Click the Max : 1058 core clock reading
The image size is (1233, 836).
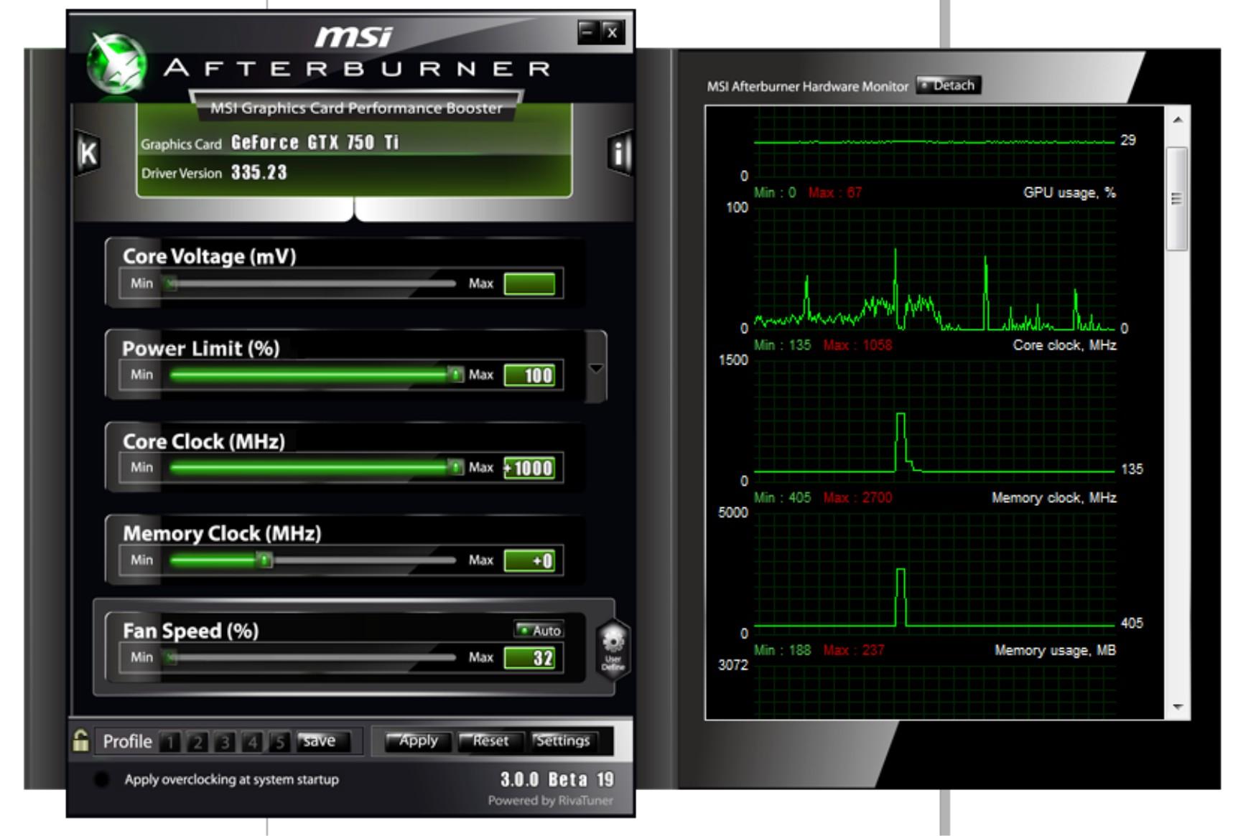857,345
